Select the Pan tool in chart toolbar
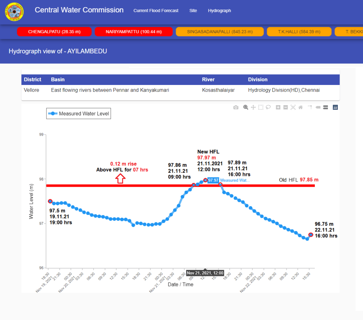363x320 pixels. click(x=253, y=107)
